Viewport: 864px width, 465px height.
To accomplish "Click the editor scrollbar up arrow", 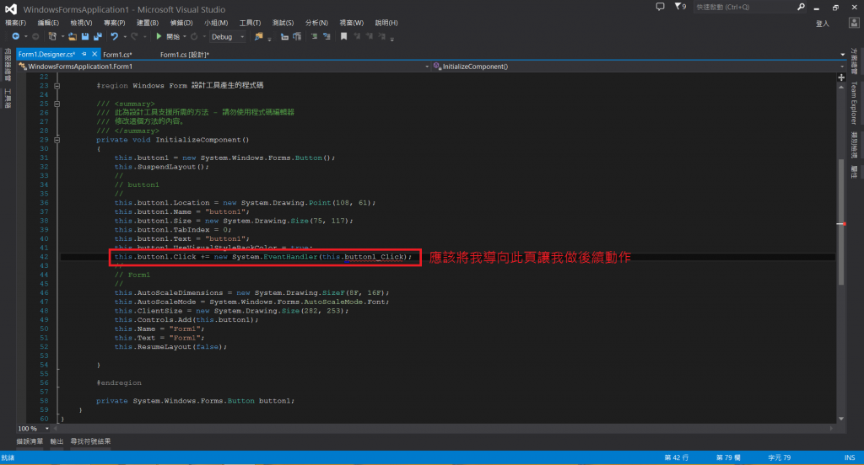I will tap(841, 88).
